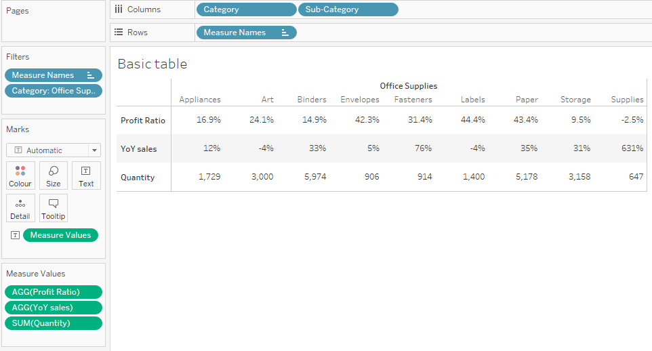Select the SUM(Quantity) measure pill
Image resolution: width=652 pixels, height=351 pixels.
[x=54, y=323]
